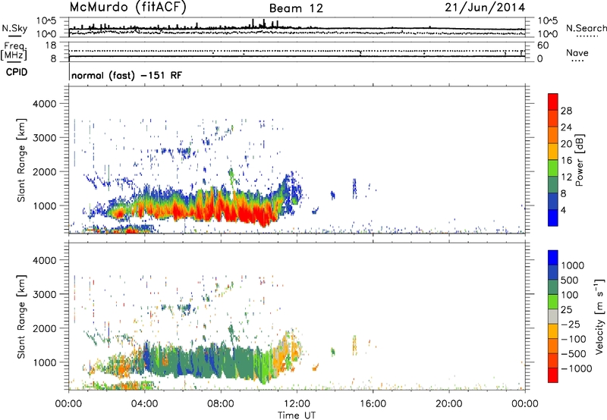Click the 'Velocity [m s⁻¹]' colorbar label
Viewport: 607px width, 420px height.
(599, 316)
